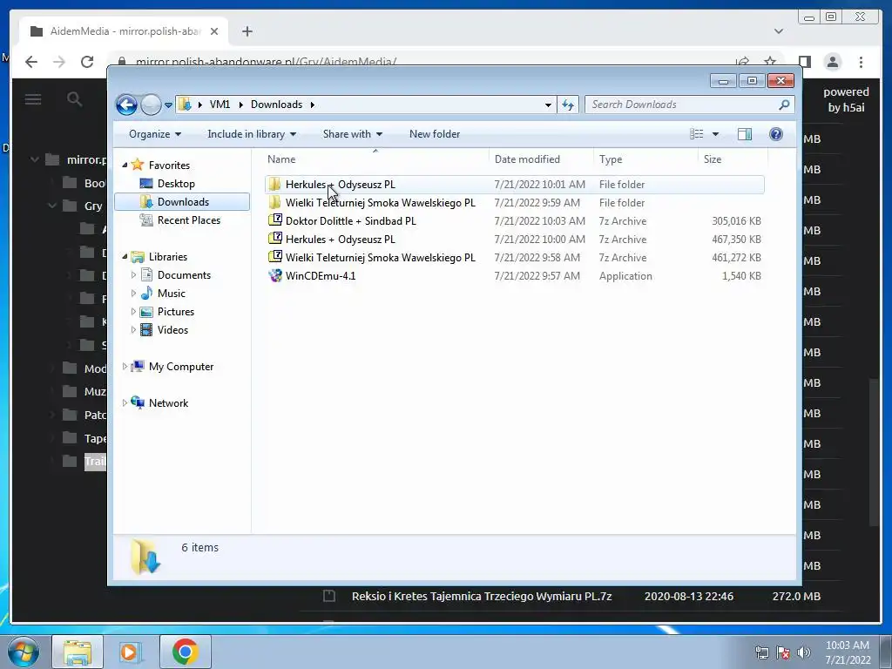Collapse the Favorites group
Image resolution: width=892 pixels, height=669 pixels.
125,165
